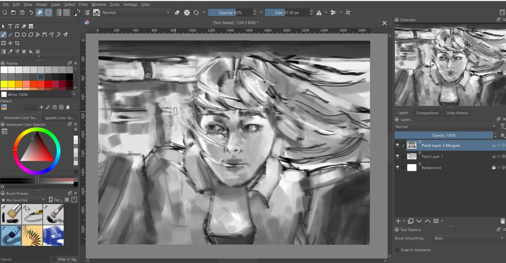506x263 pixels.
Task: Activate horizontal mirror tool
Action: [318, 13]
